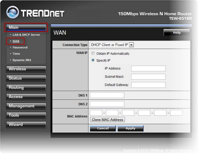Open the Main menu section
The height and width of the screenshot is (156, 200).
pos(26,28)
